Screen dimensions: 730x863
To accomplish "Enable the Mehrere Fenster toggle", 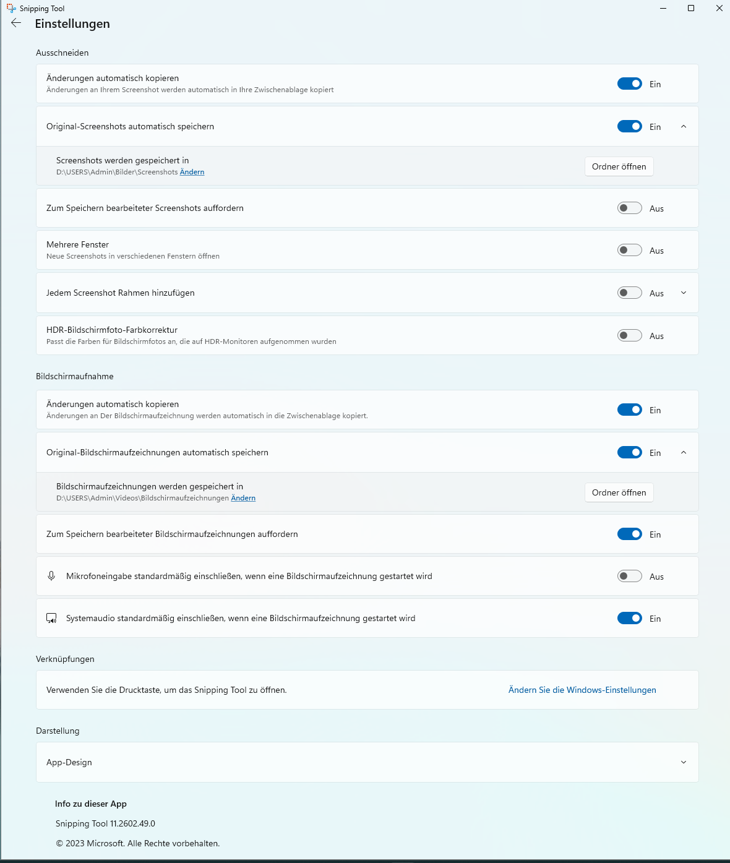I will click(x=630, y=250).
